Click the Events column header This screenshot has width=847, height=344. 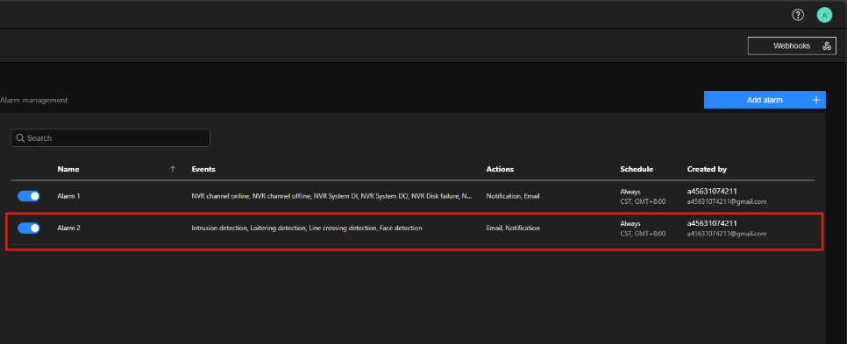203,169
